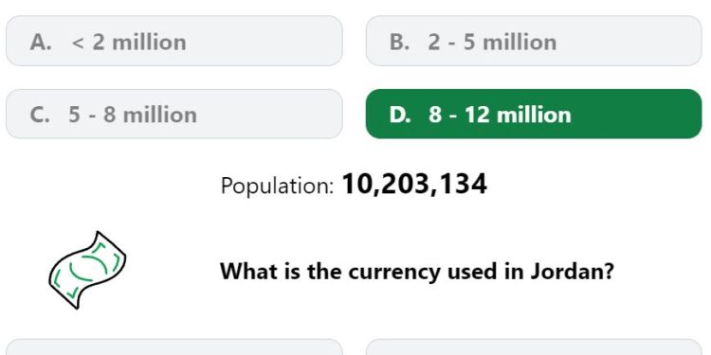Choose option B, 2 - 5 million
This screenshot has height=355, width=711.
pos(534,41)
